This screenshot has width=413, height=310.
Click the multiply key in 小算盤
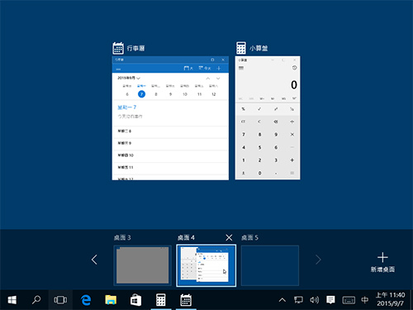[x=292, y=135]
